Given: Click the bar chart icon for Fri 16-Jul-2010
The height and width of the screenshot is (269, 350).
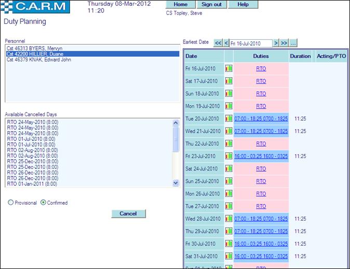Looking at the screenshot, I should (x=228, y=68).
